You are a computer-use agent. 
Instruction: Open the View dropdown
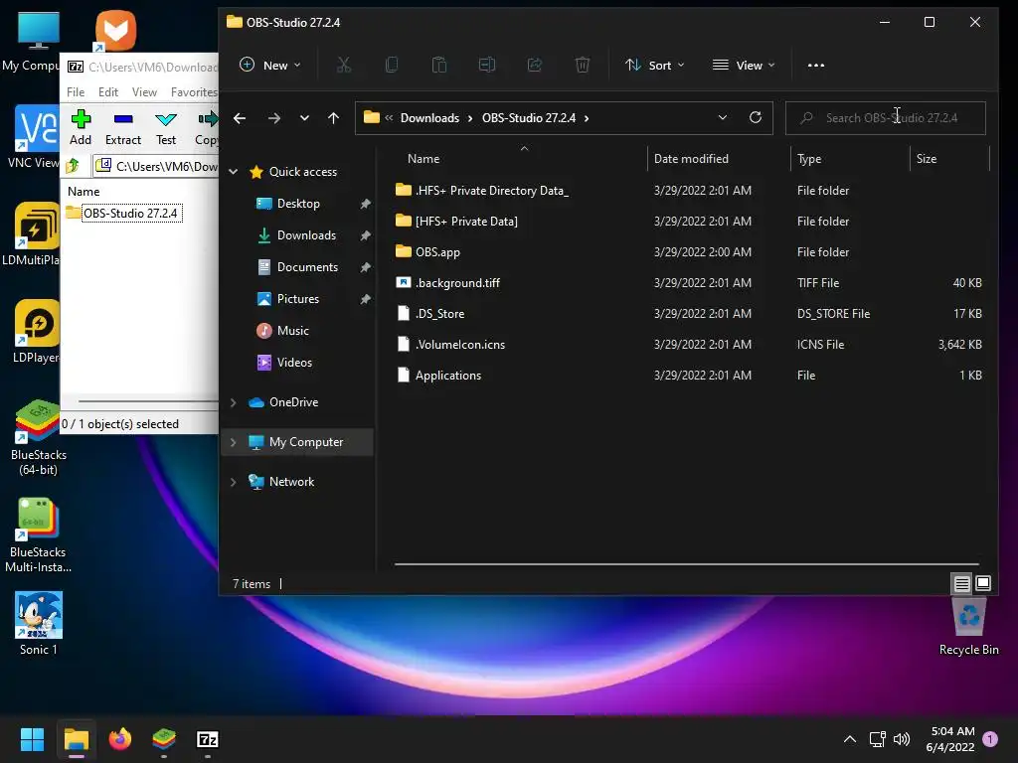pos(744,65)
